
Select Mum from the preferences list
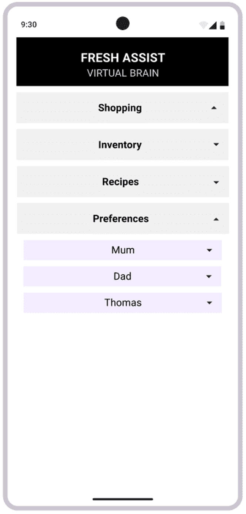(x=123, y=250)
